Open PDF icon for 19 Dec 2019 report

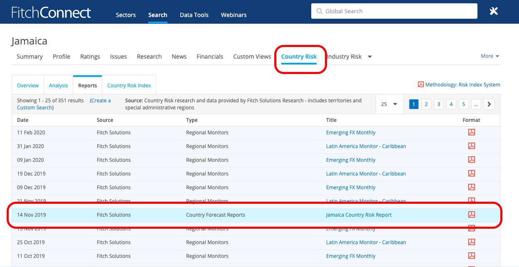point(471,173)
